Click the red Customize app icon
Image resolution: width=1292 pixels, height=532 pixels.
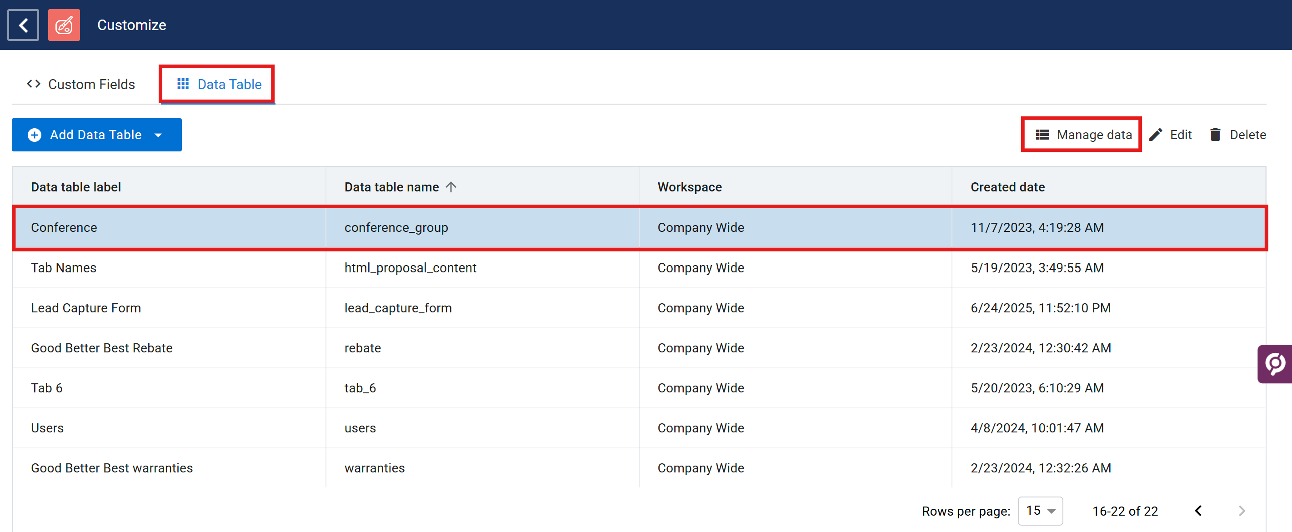click(x=64, y=25)
